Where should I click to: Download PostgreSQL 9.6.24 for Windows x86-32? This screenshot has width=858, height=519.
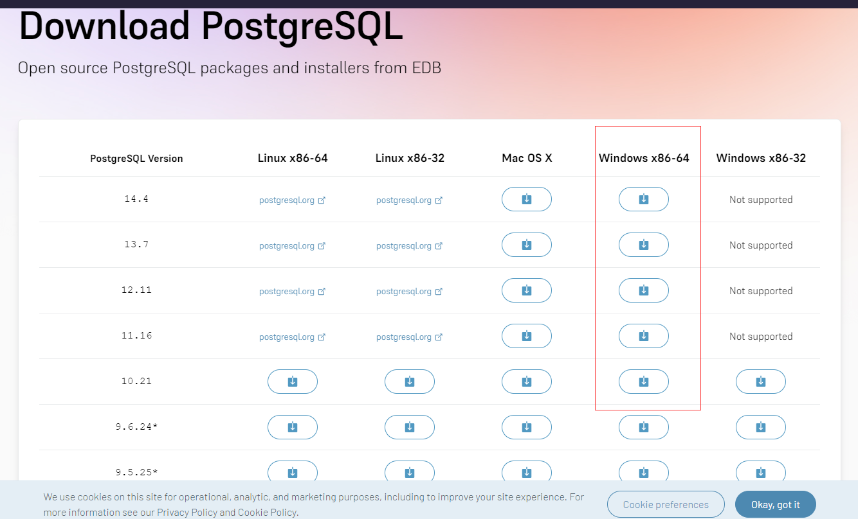[x=761, y=427]
